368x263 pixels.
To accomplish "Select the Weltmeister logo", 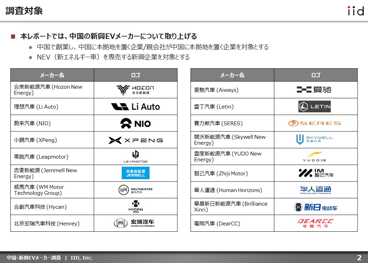I will pos(135,190).
